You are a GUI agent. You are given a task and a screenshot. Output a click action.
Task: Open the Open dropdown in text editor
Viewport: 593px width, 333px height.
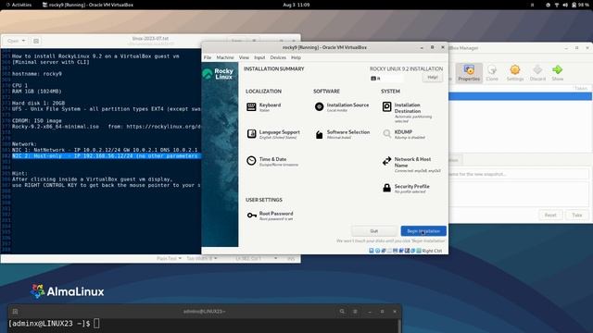pyautogui.click(x=17, y=41)
